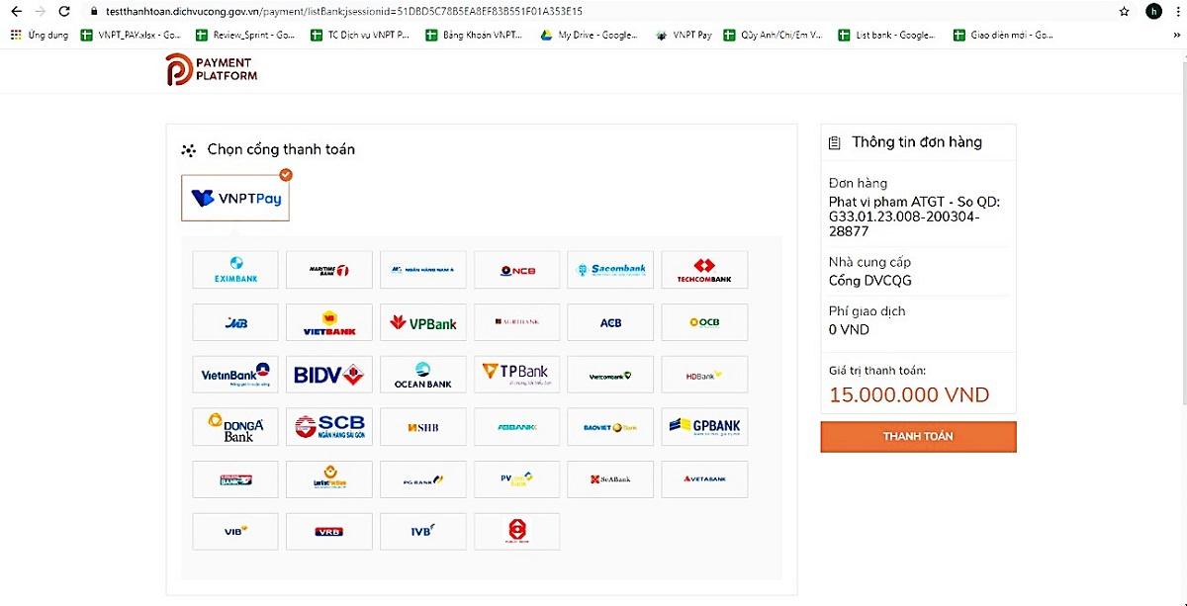Click the browser back arrow

[x=15, y=12]
